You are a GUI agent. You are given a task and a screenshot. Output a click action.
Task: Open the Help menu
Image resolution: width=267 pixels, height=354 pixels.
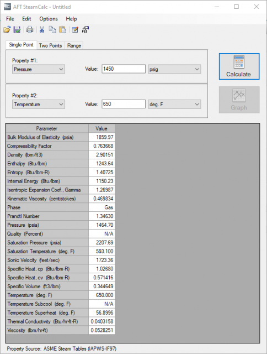click(71, 19)
